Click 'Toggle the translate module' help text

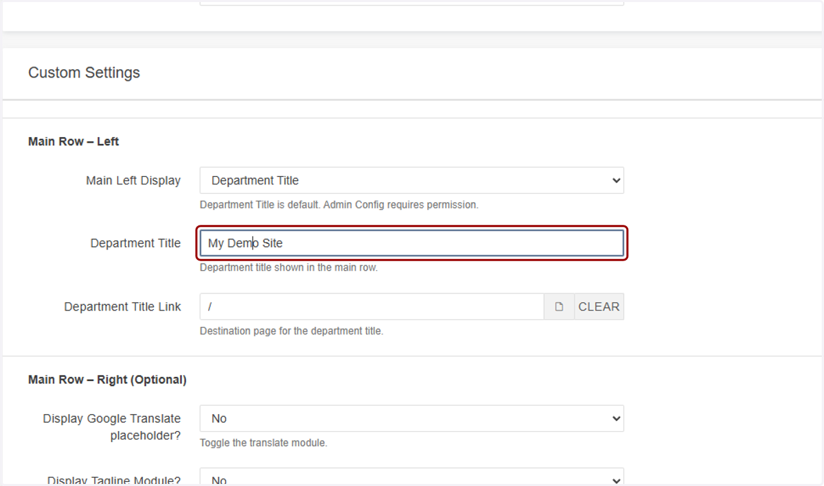(264, 443)
